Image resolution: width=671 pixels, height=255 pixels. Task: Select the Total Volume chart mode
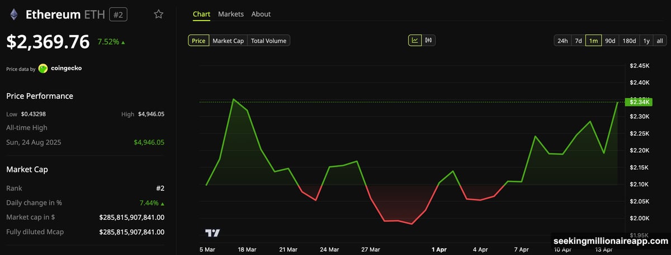tap(268, 41)
